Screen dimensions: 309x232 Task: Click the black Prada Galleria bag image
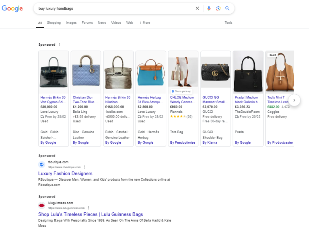click(x=248, y=72)
